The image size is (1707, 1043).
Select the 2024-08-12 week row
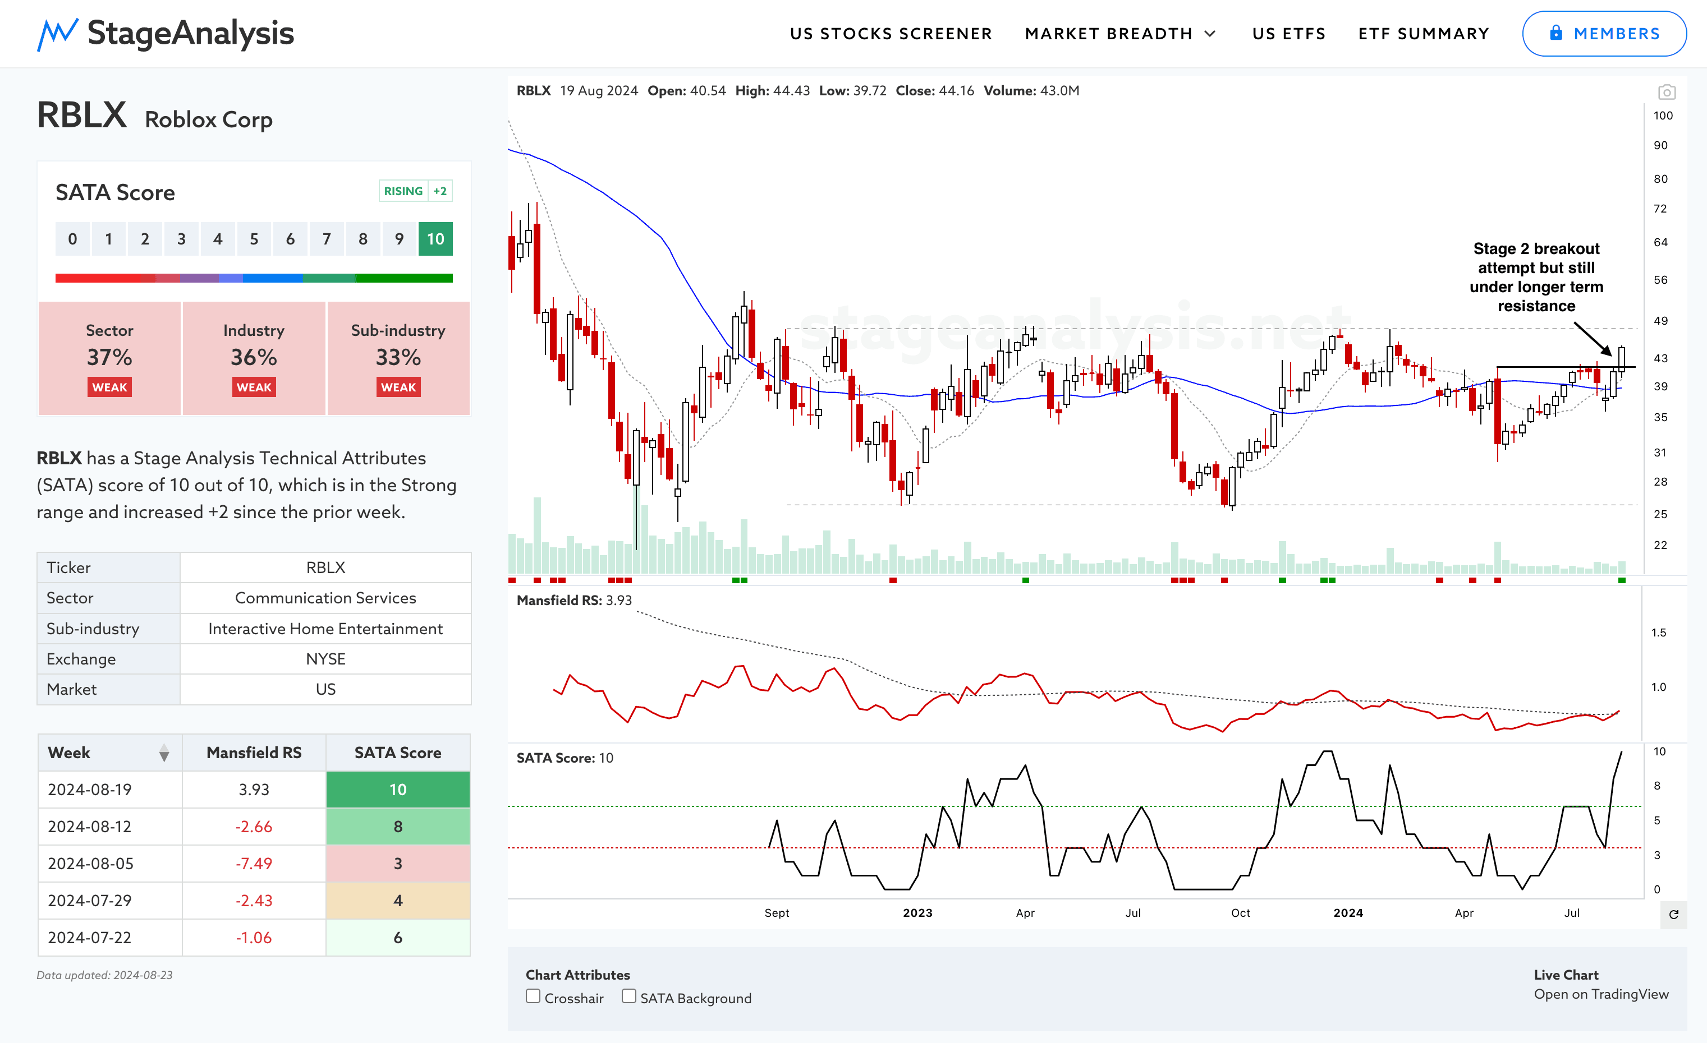point(254,827)
